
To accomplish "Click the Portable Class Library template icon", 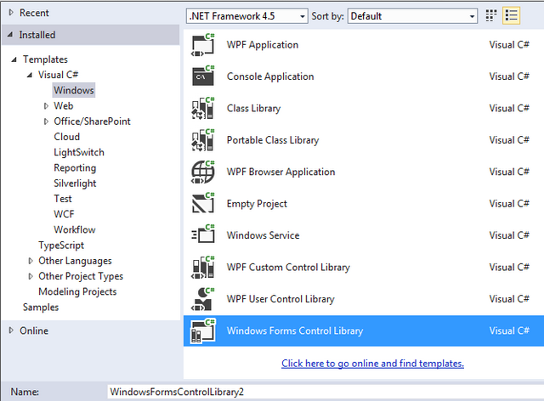I will click(203, 140).
